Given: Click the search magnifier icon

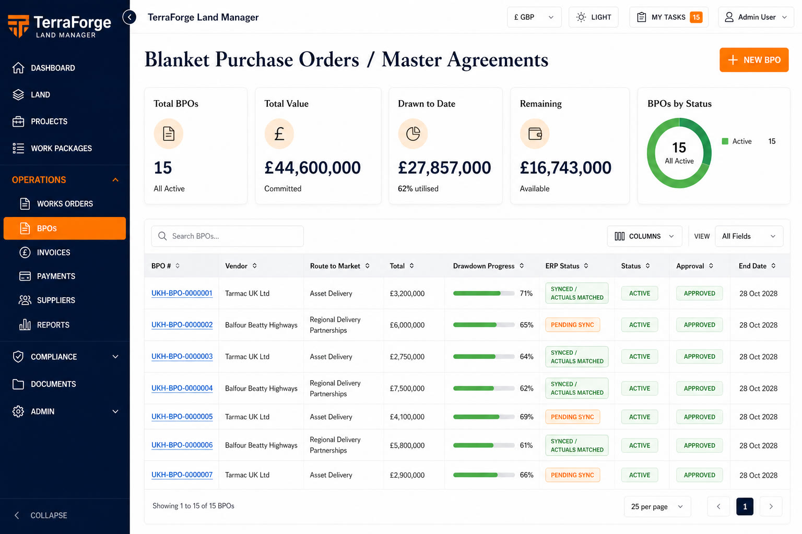Looking at the screenshot, I should pos(162,236).
